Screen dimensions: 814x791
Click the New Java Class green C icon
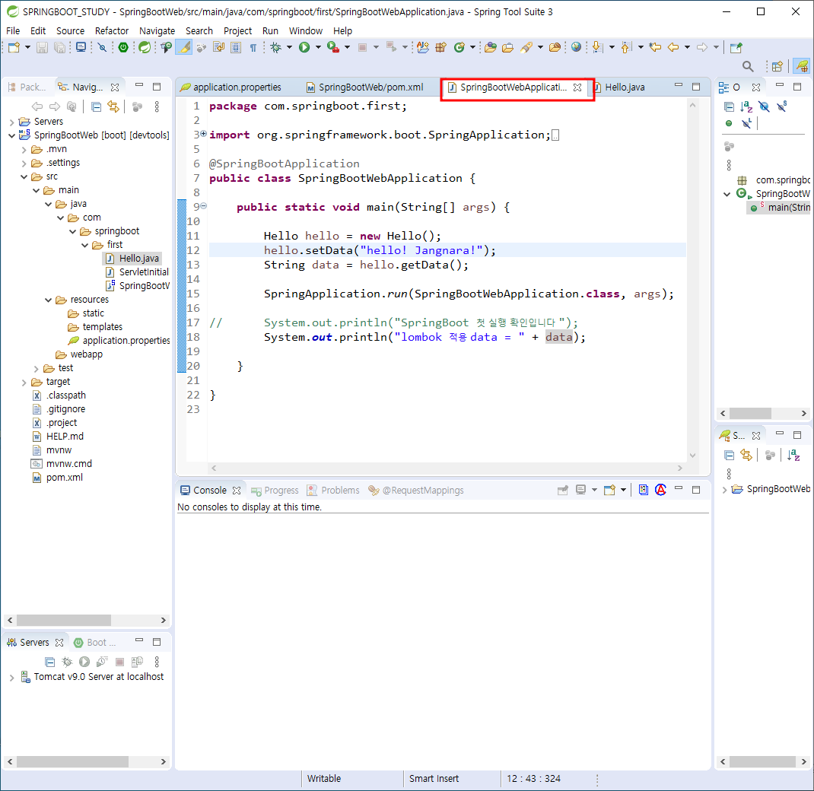(x=459, y=48)
